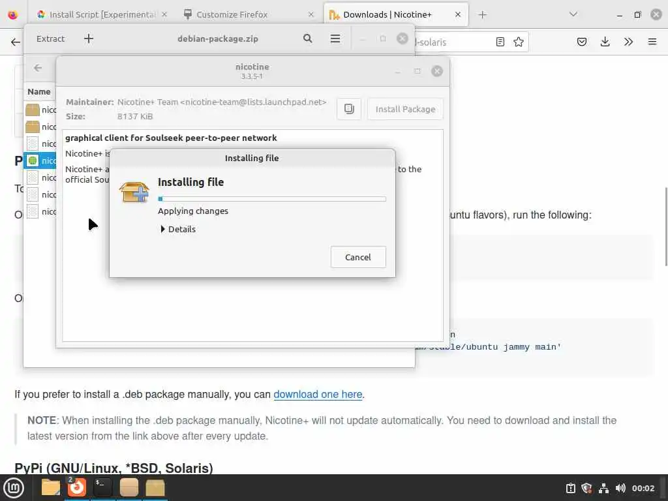Click the Firefox page scrollbar
The width and height of the screenshot is (668, 501).
665,226
